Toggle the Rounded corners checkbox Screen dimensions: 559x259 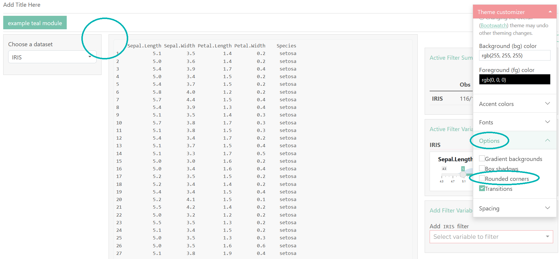click(482, 179)
